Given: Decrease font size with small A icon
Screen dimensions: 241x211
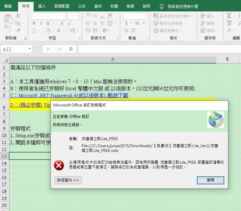Looking at the screenshot, I should click(x=69, y=23).
